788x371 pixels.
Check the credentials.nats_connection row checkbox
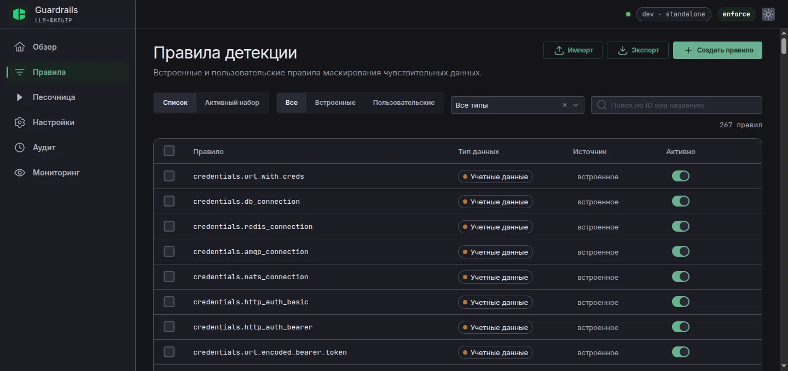[x=169, y=276]
